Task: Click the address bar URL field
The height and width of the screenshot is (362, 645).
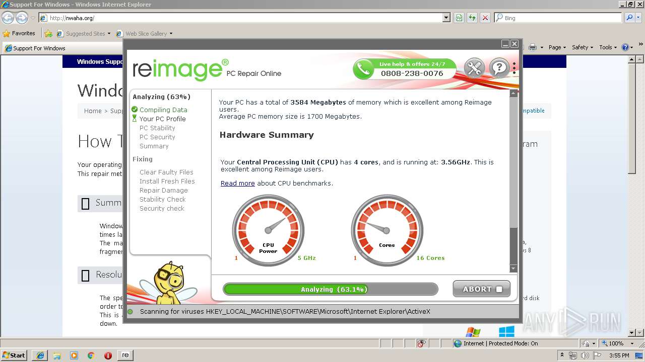Action: coord(240,18)
